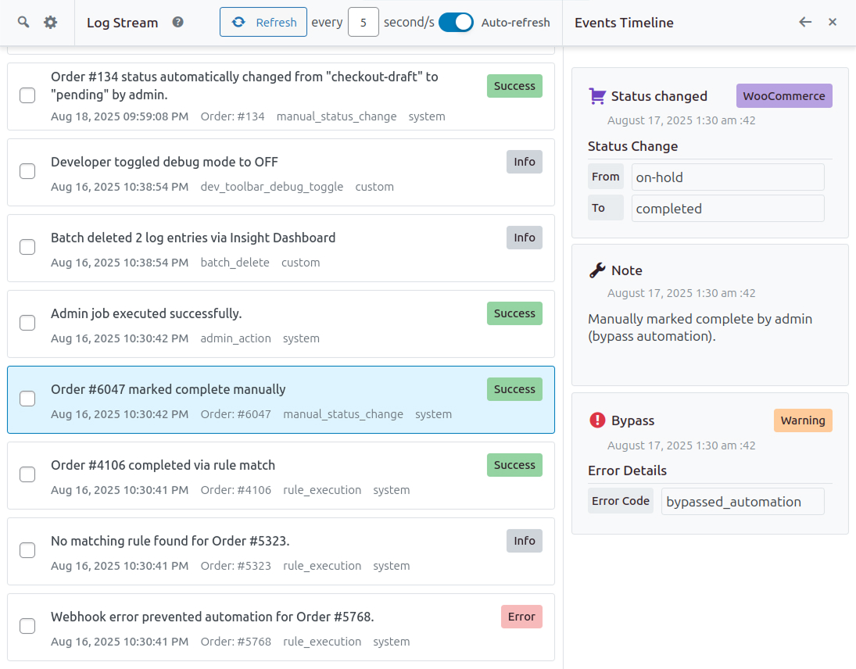Open the log search magnifier icon
The width and height of the screenshot is (856, 669).
23,23
